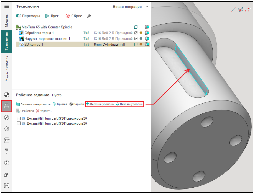Toggle the checkbox for Обработка торца 1
The height and width of the screenshot is (194, 255).
pyautogui.click(x=136, y=33)
